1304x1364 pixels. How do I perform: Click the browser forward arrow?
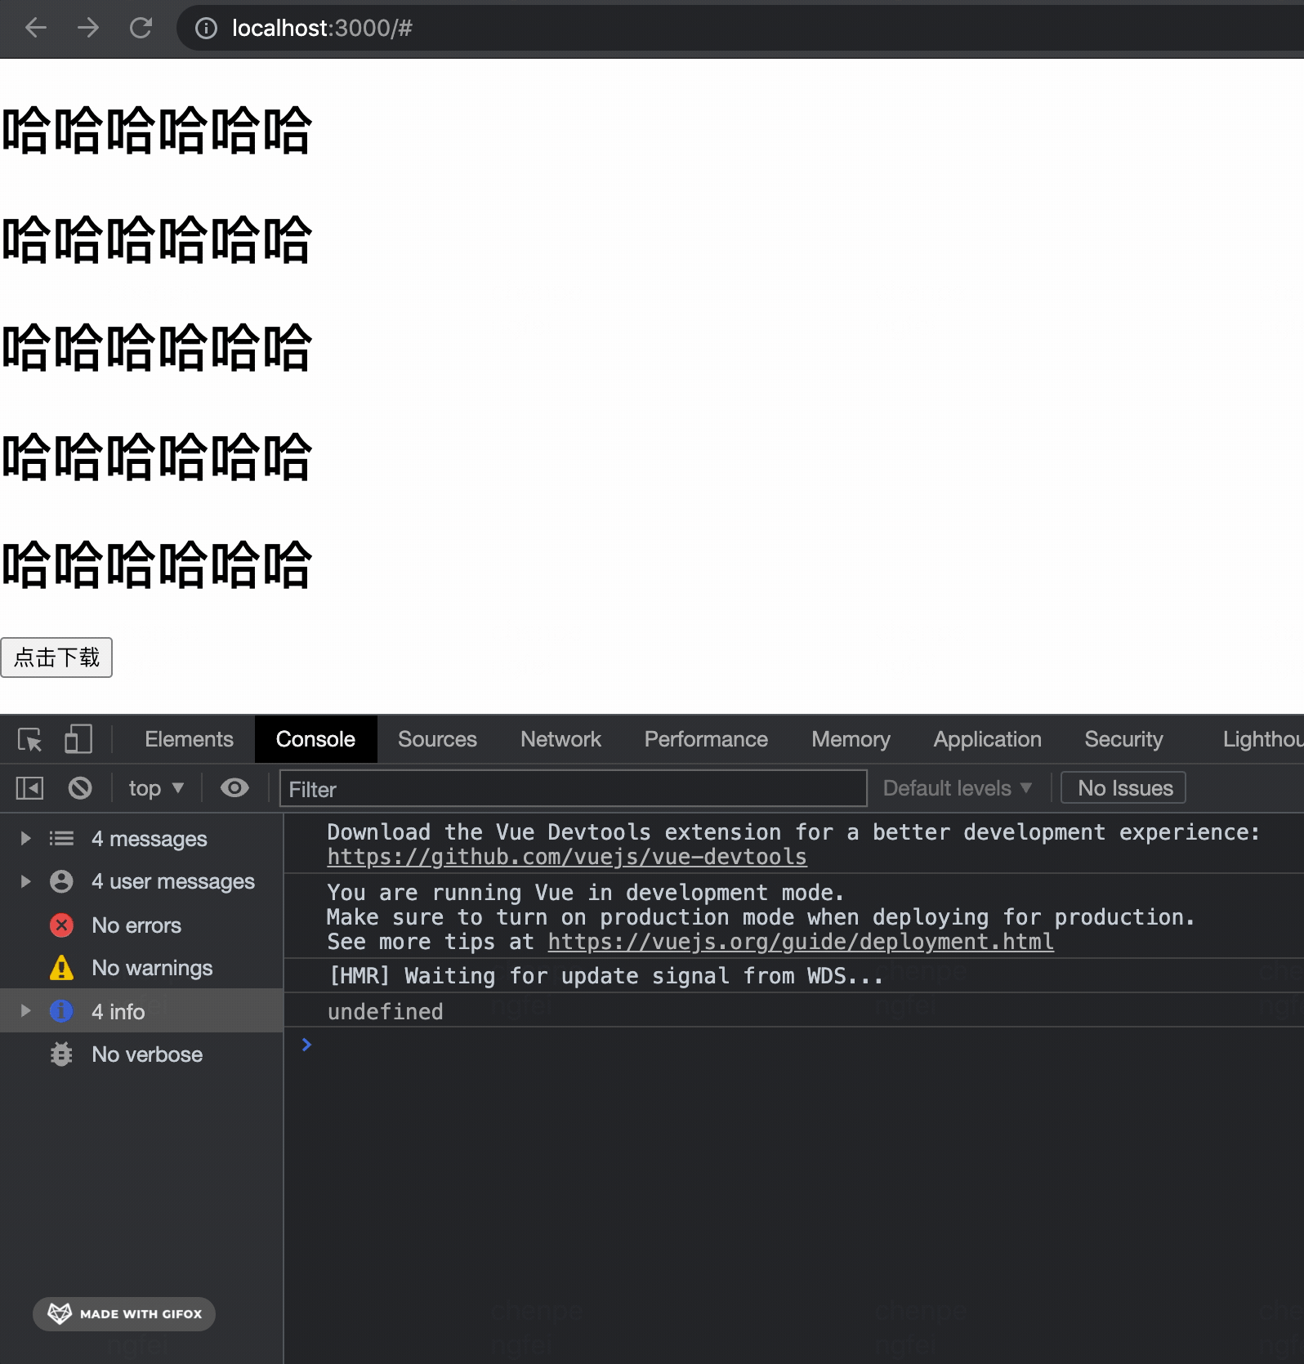pos(88,29)
